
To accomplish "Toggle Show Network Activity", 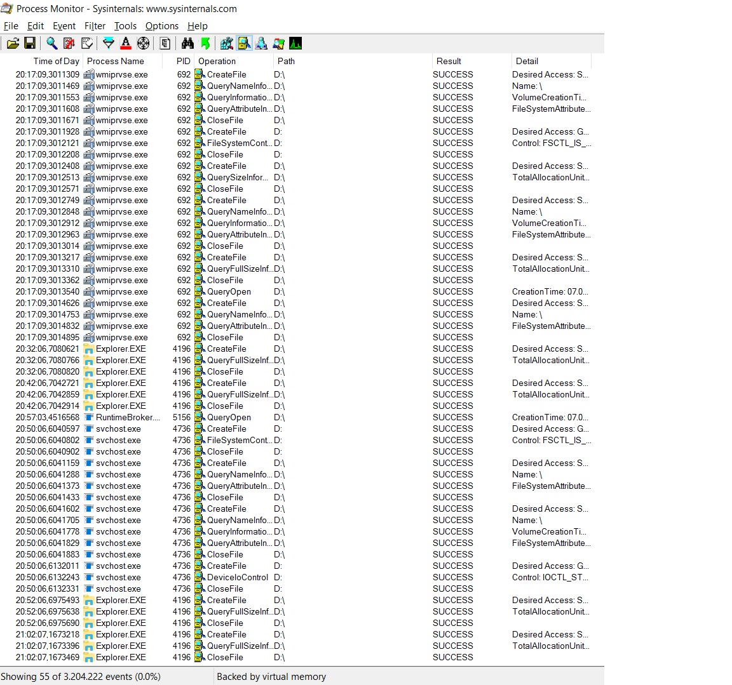I will click(261, 43).
